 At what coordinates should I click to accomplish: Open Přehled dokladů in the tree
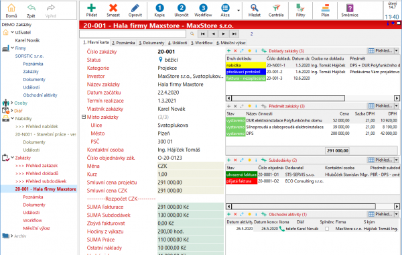37,173
